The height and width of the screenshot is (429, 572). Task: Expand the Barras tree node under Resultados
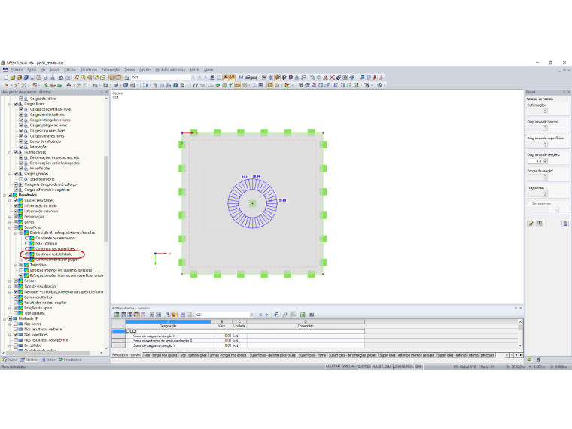coord(11,222)
